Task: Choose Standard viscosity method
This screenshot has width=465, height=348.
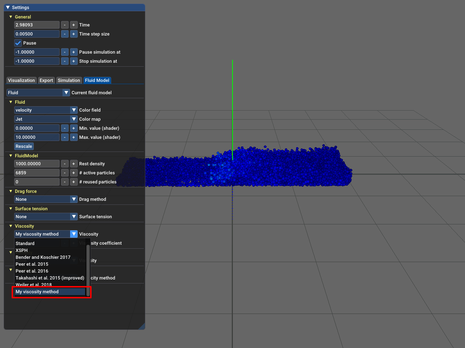Action: pyautogui.click(x=50, y=244)
